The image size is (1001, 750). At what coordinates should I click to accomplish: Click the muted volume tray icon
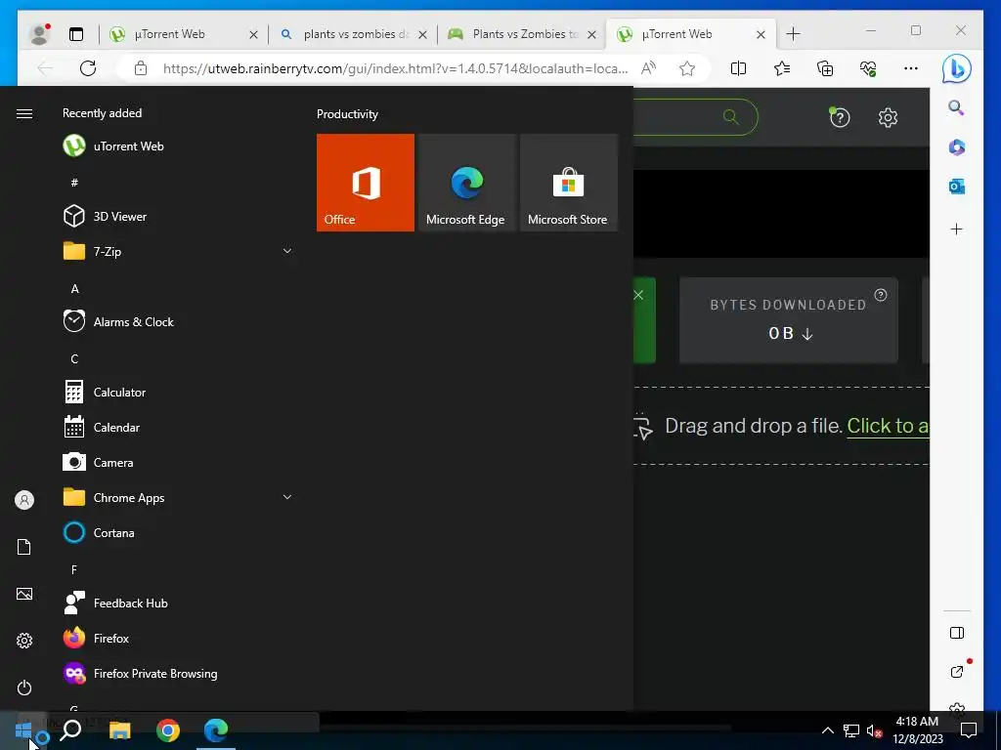874,730
